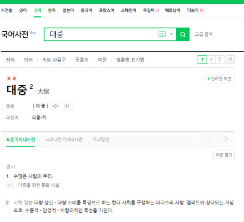This screenshot has height=222, width=244.
Task: Select the large font size T button
Action: [x=220, y=60]
